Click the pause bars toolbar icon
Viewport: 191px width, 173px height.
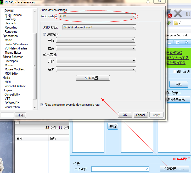(188, 14)
